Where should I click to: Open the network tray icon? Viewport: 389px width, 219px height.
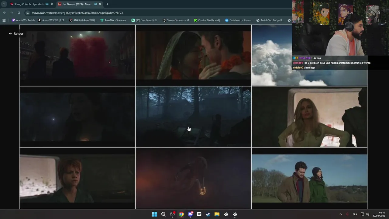point(363,214)
